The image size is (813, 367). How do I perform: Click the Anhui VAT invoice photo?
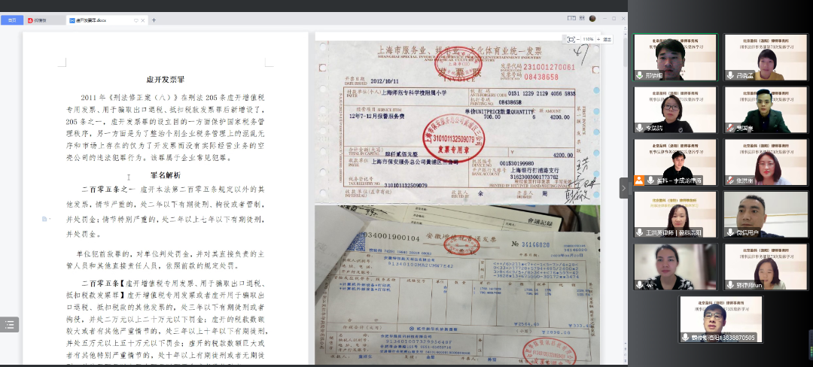click(x=458, y=285)
